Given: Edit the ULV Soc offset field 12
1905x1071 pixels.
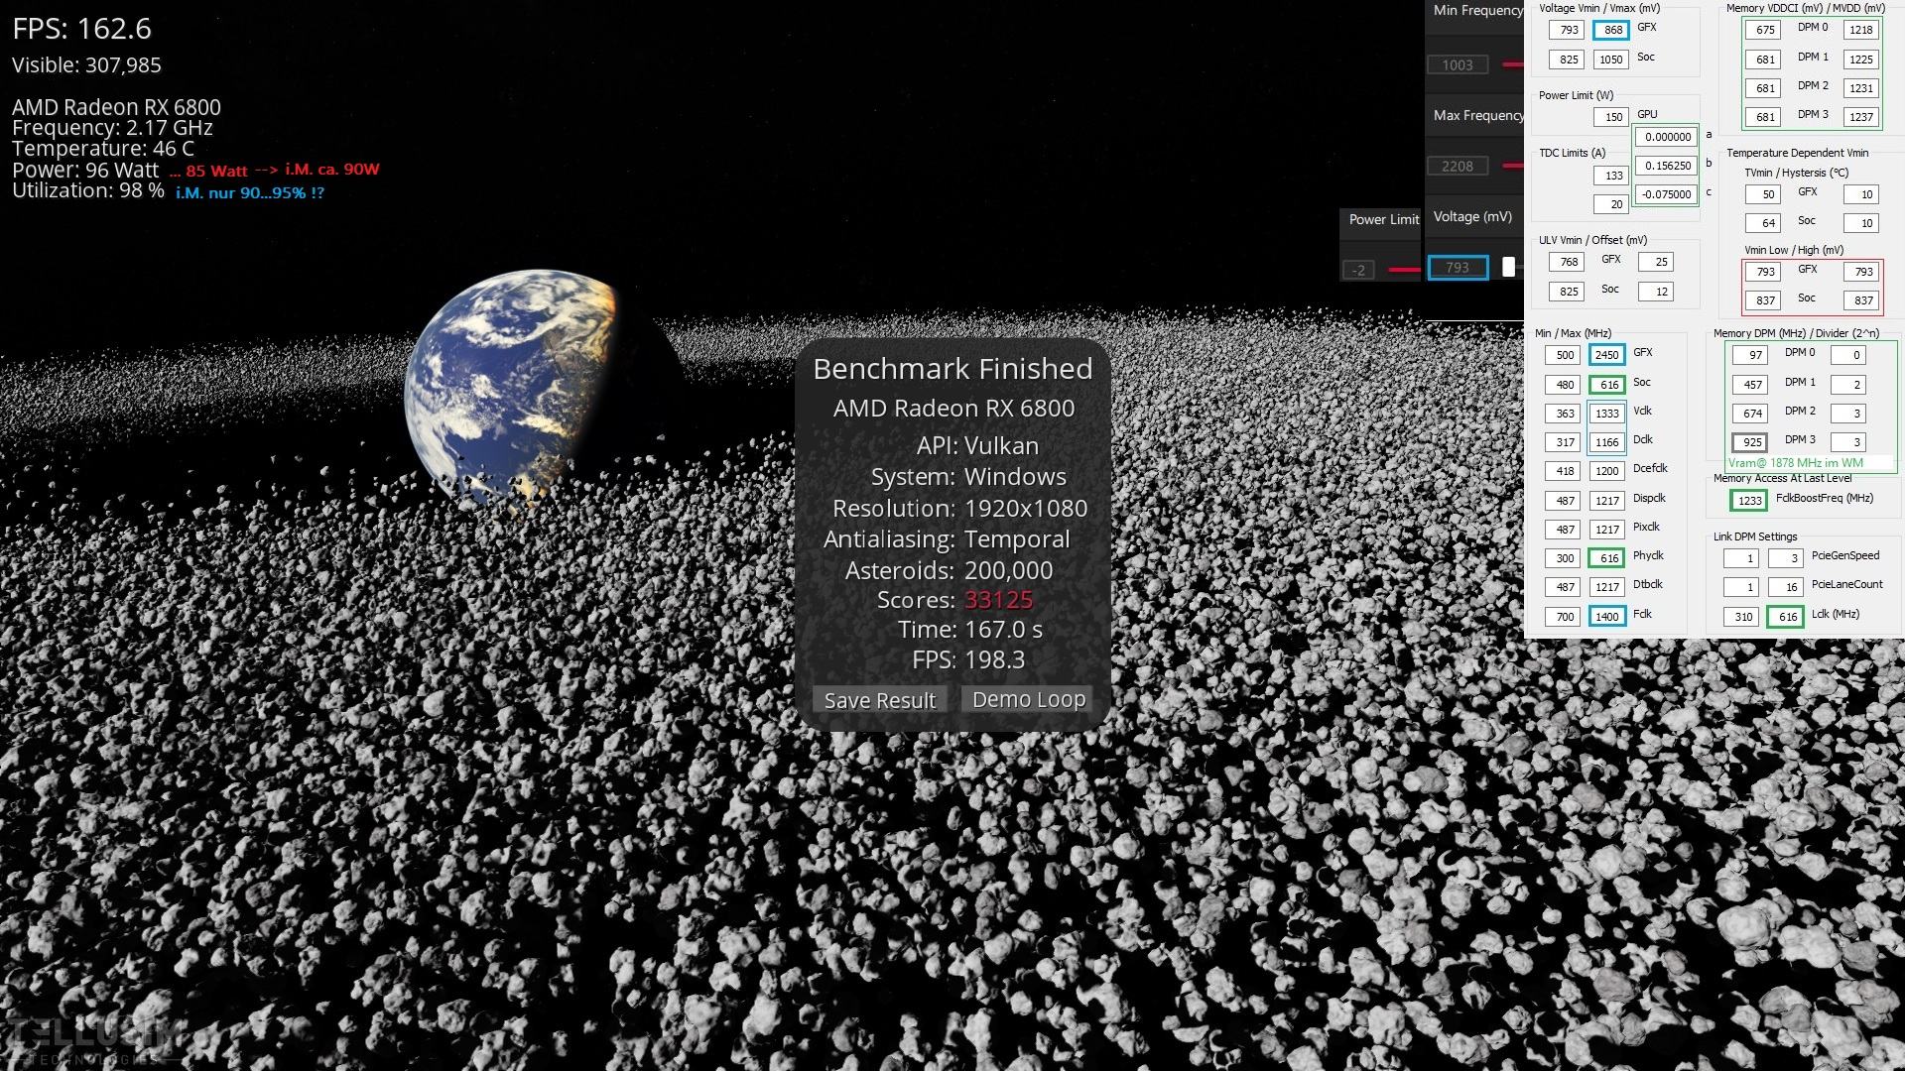Looking at the screenshot, I should pyautogui.click(x=1656, y=292).
